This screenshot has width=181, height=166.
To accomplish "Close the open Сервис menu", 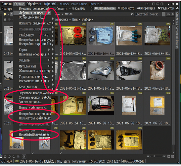I will click(x=19, y=4).
